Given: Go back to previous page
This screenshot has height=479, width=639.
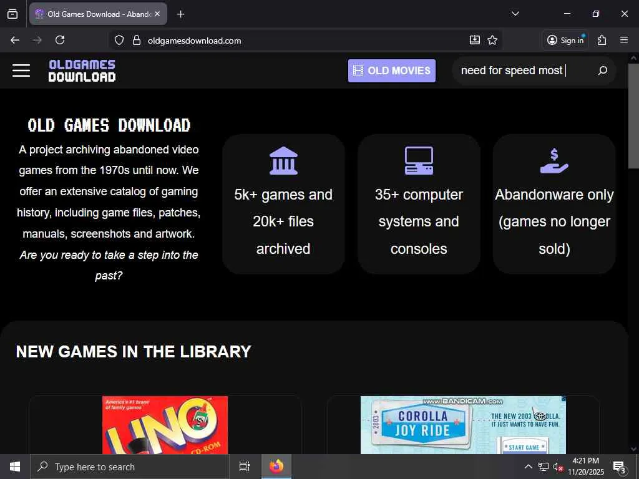Looking at the screenshot, I should tap(15, 40).
